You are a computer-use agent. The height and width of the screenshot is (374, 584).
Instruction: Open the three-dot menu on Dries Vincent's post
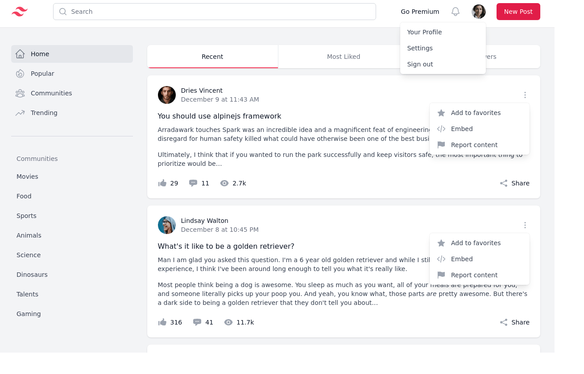point(525,95)
